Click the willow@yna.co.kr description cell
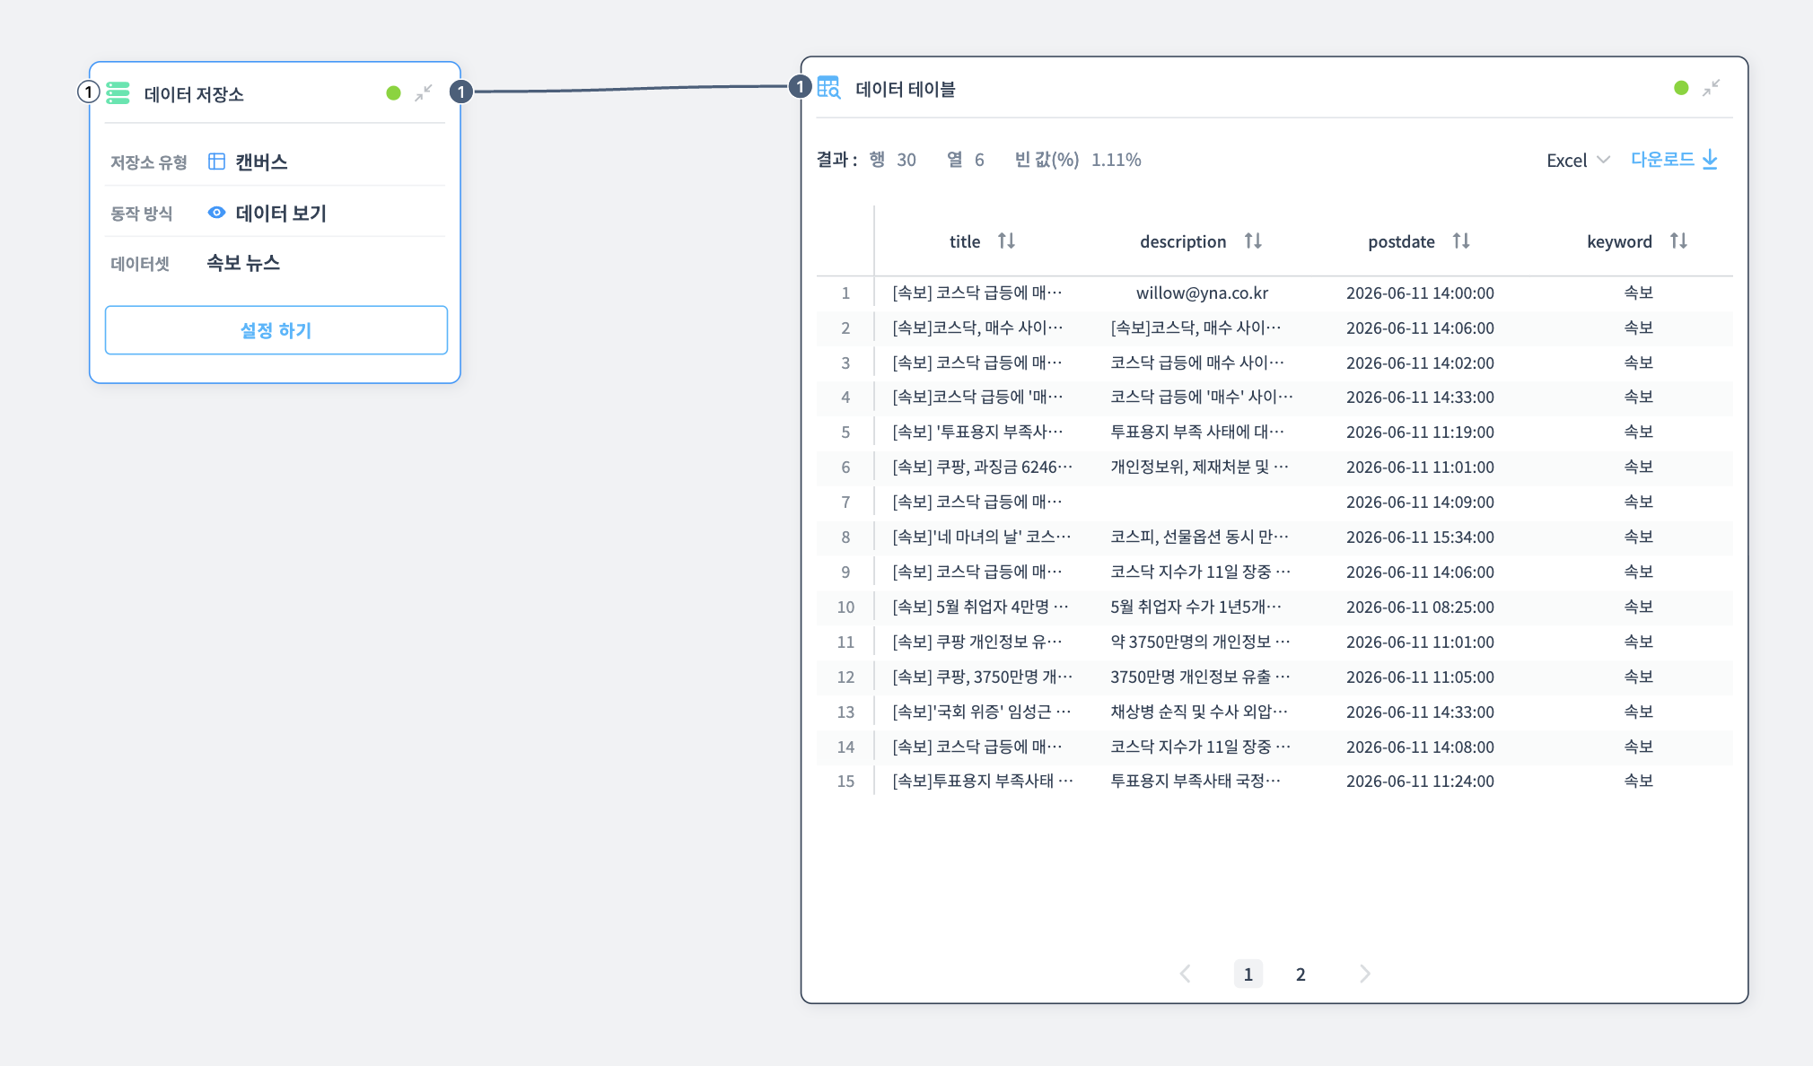 coord(1202,293)
